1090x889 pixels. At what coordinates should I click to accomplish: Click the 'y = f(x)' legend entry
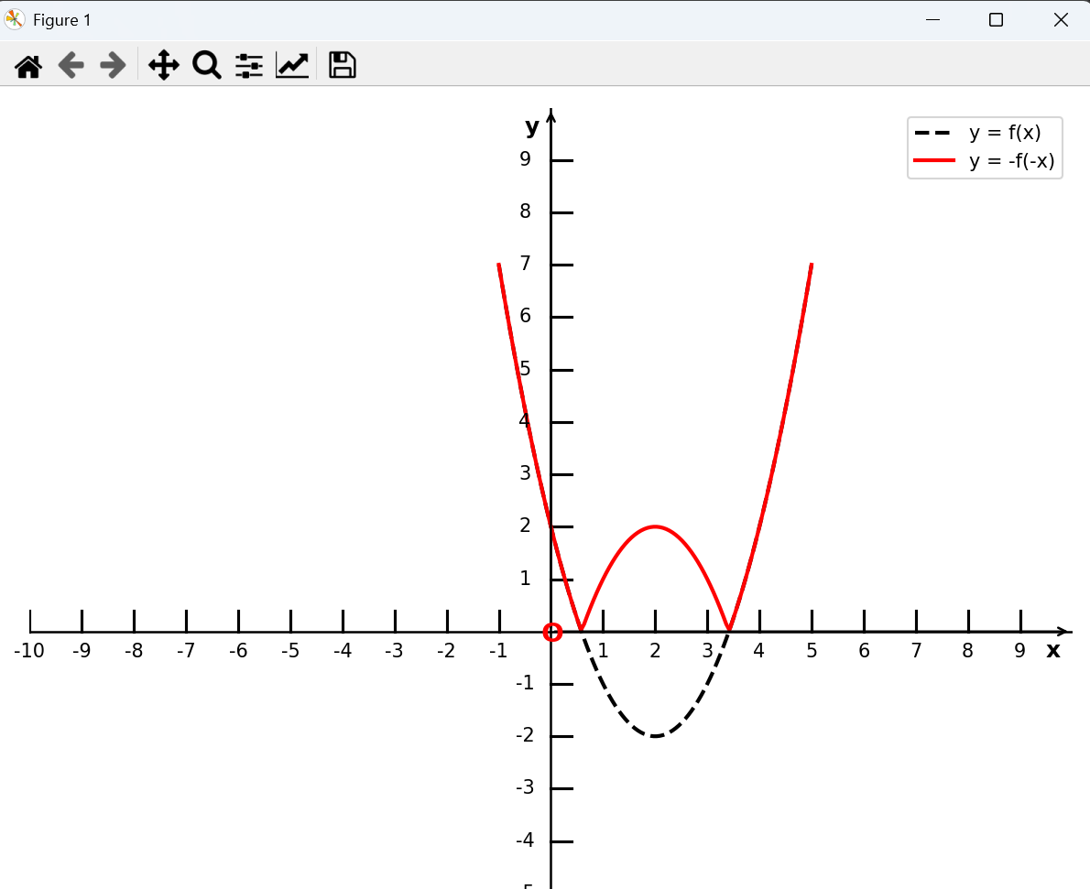tap(1005, 132)
